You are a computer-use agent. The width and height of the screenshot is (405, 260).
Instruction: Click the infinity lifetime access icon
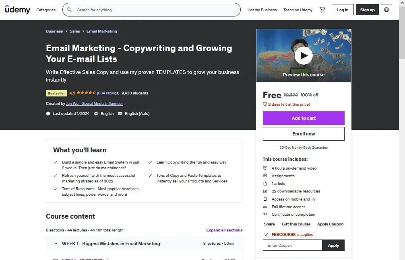click(x=265, y=207)
